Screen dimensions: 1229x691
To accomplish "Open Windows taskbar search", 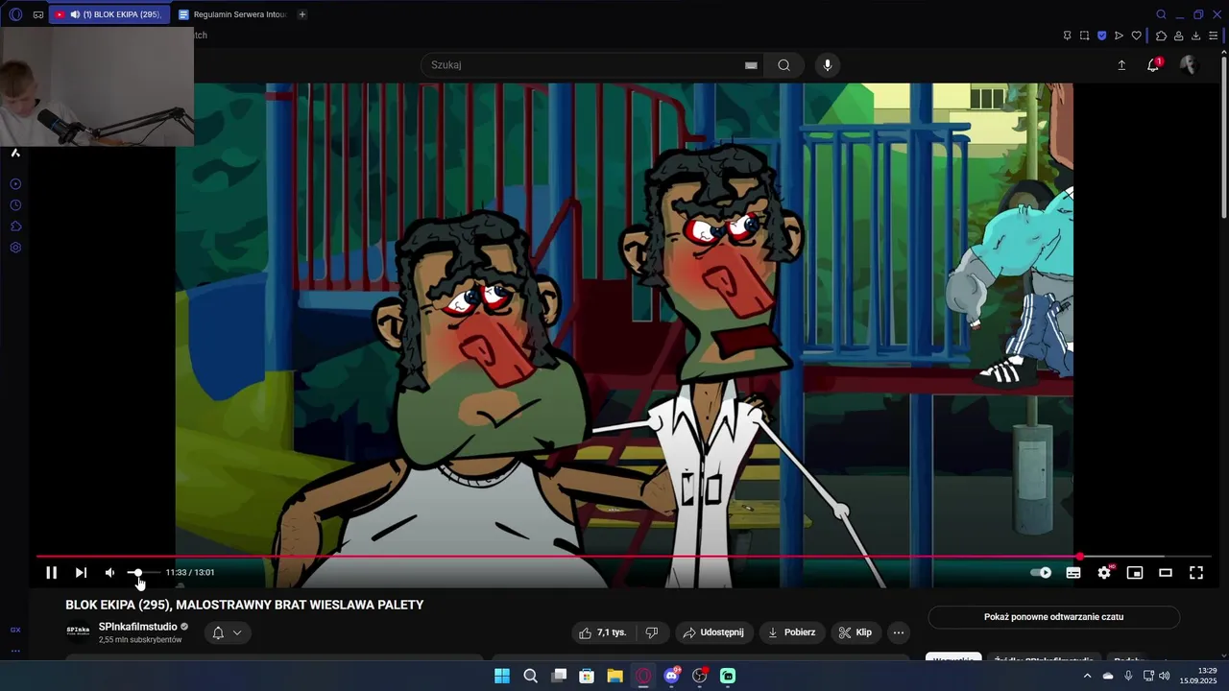I will 530,676.
